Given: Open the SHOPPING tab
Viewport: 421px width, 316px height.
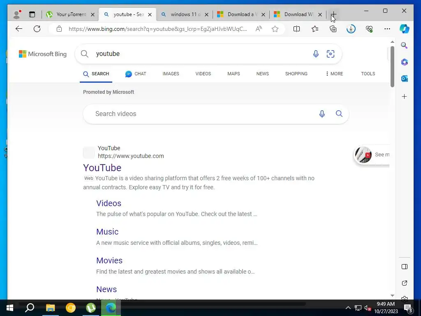Looking at the screenshot, I should [296, 74].
